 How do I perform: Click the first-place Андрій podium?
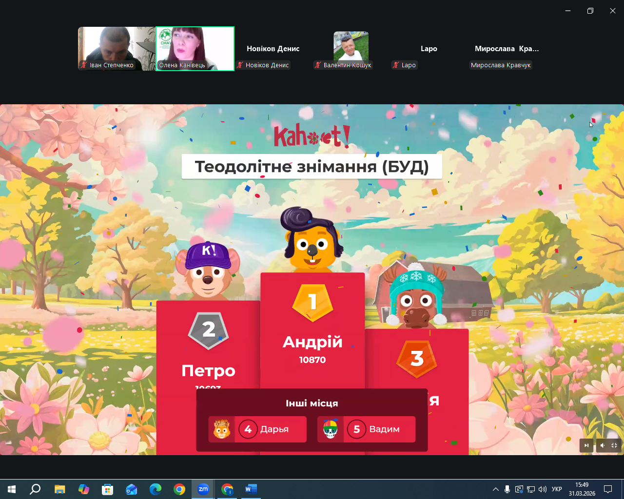pyautogui.click(x=312, y=331)
